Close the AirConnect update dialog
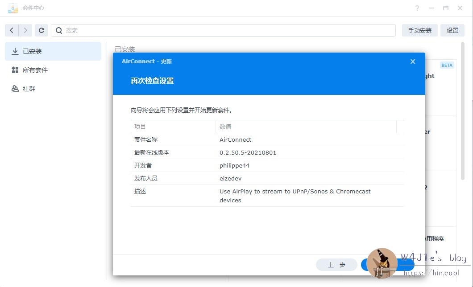The height and width of the screenshot is (287, 473). pyautogui.click(x=412, y=61)
